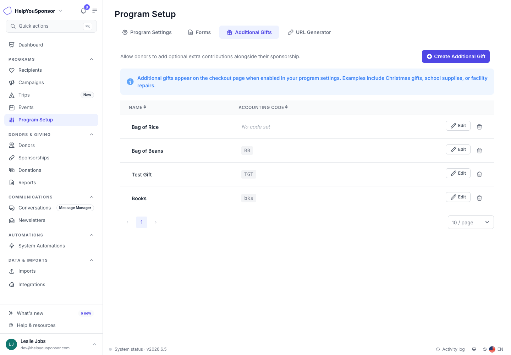Edit the Bag of Rice gift
The width and height of the screenshot is (511, 355).
click(458, 126)
